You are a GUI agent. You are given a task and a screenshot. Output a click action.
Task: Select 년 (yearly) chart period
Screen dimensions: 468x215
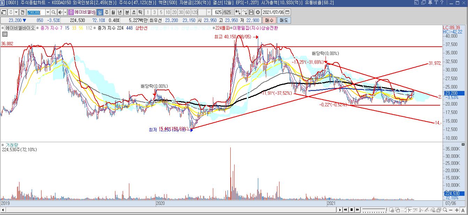(120, 12)
